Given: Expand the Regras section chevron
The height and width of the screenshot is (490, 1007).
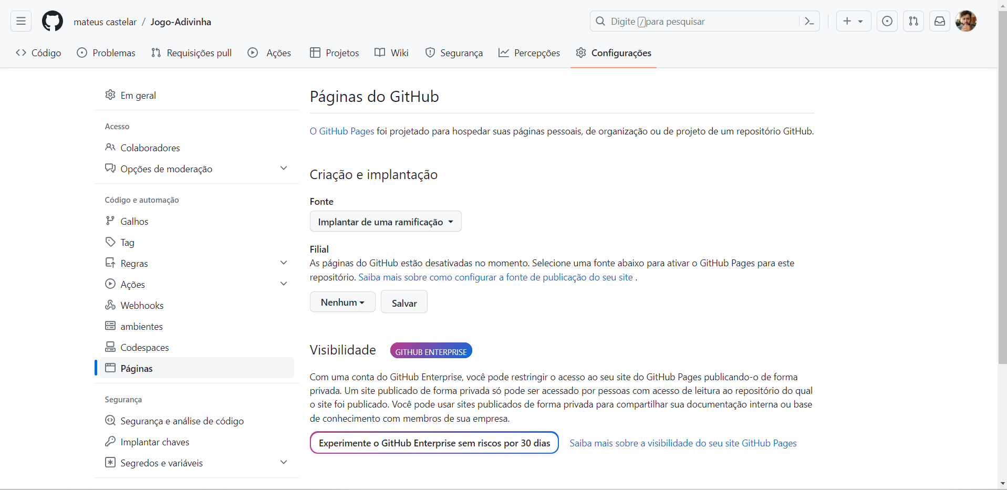Looking at the screenshot, I should [x=284, y=263].
